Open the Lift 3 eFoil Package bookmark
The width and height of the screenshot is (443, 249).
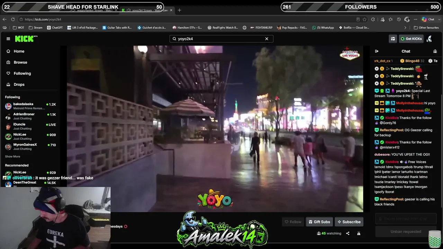pyautogui.click(x=83, y=28)
